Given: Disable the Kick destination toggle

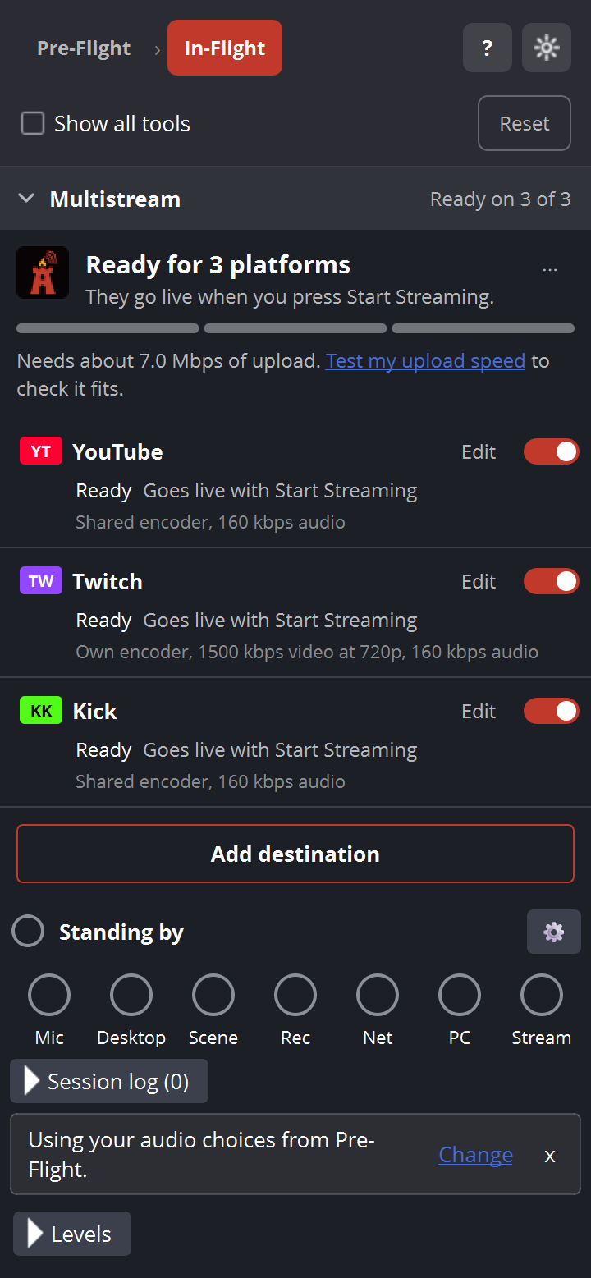Looking at the screenshot, I should 552,711.
